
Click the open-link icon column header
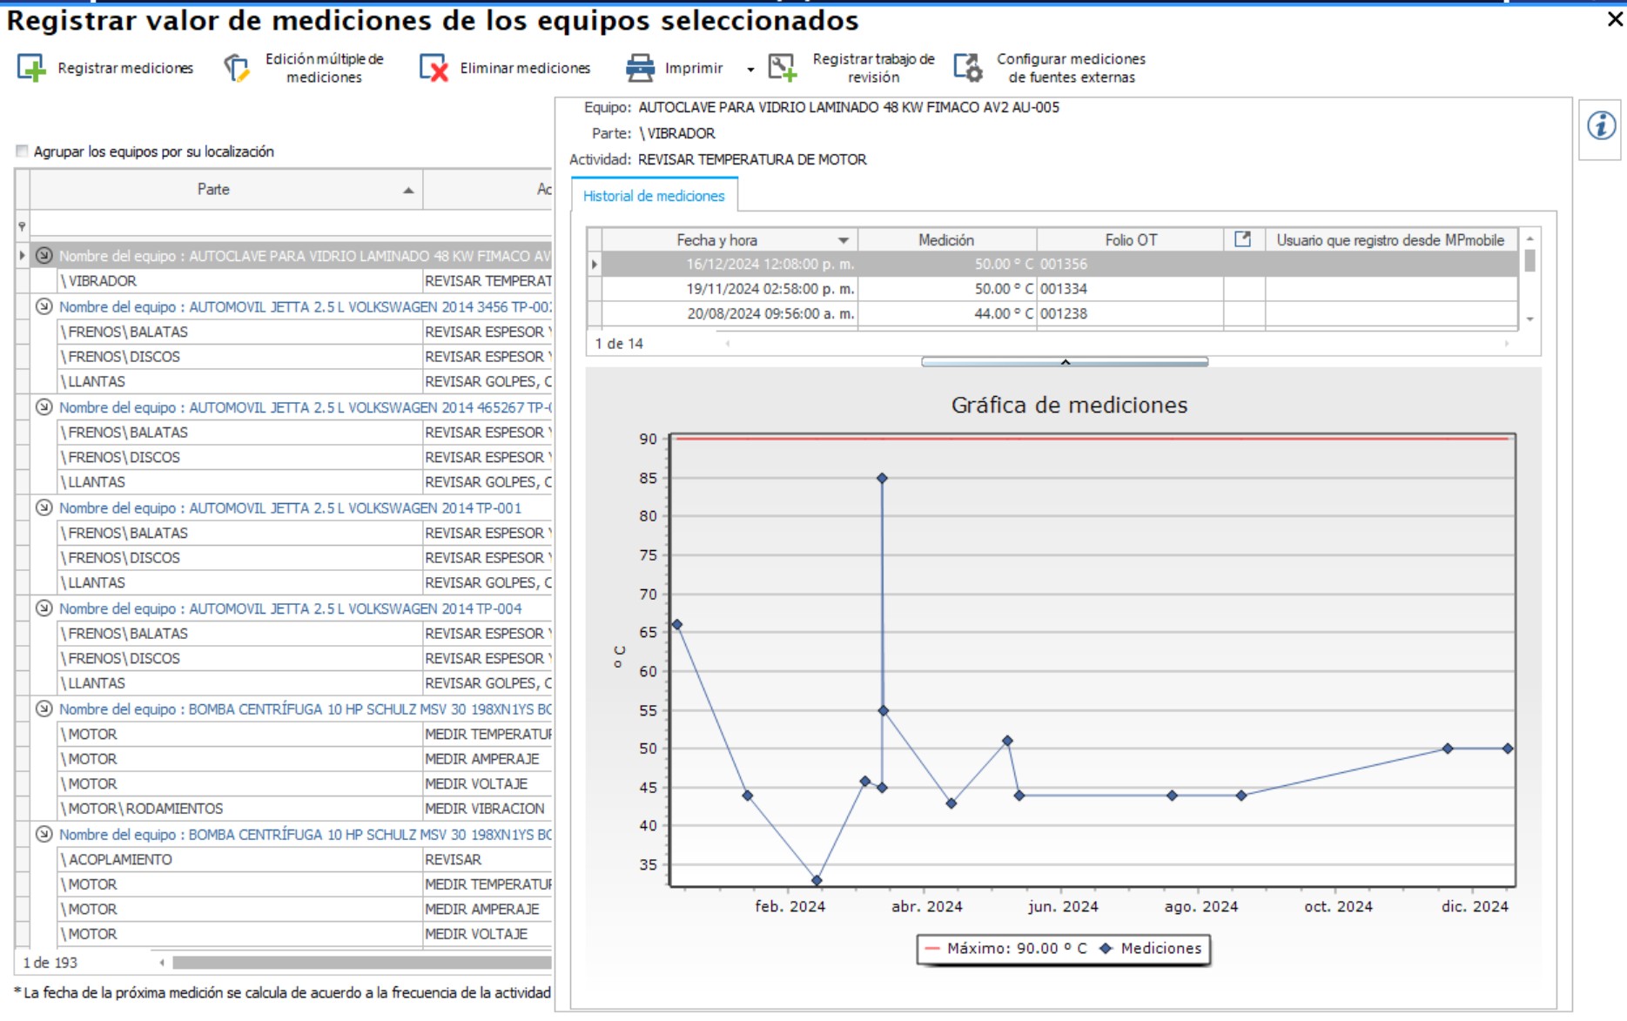click(x=1243, y=239)
